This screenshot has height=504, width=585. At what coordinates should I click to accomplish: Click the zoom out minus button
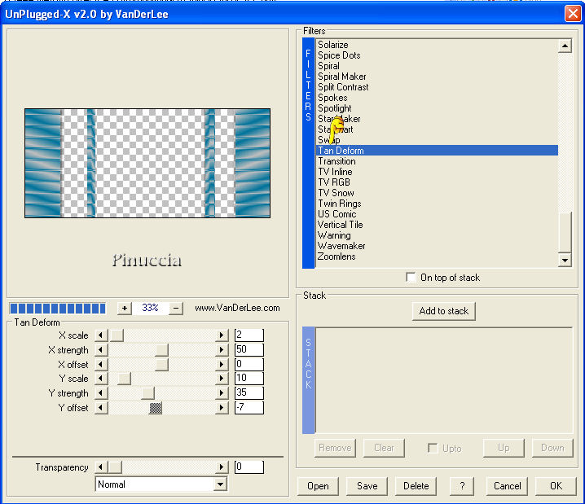(176, 309)
